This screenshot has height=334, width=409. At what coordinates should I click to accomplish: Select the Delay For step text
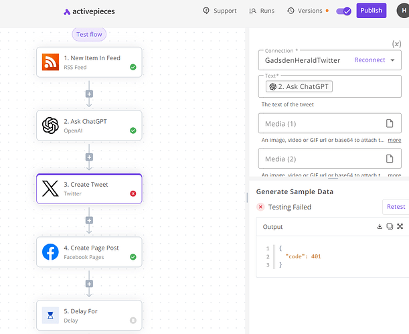80,311
